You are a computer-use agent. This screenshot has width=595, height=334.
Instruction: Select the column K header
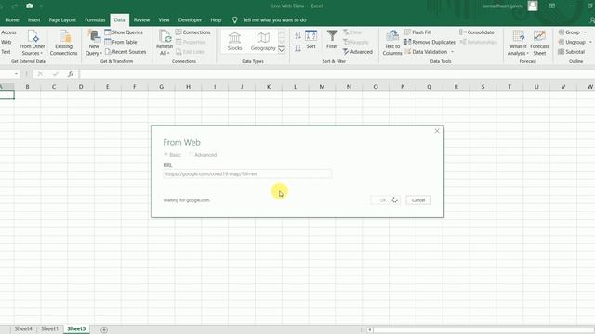pos(269,87)
